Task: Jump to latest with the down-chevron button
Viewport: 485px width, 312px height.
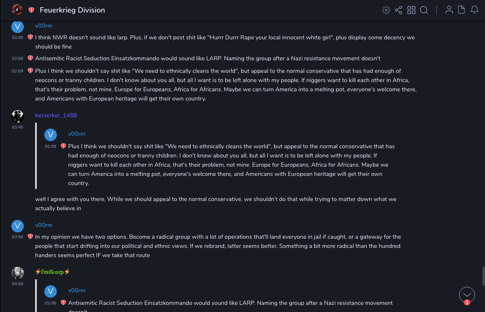Action: [x=467, y=295]
